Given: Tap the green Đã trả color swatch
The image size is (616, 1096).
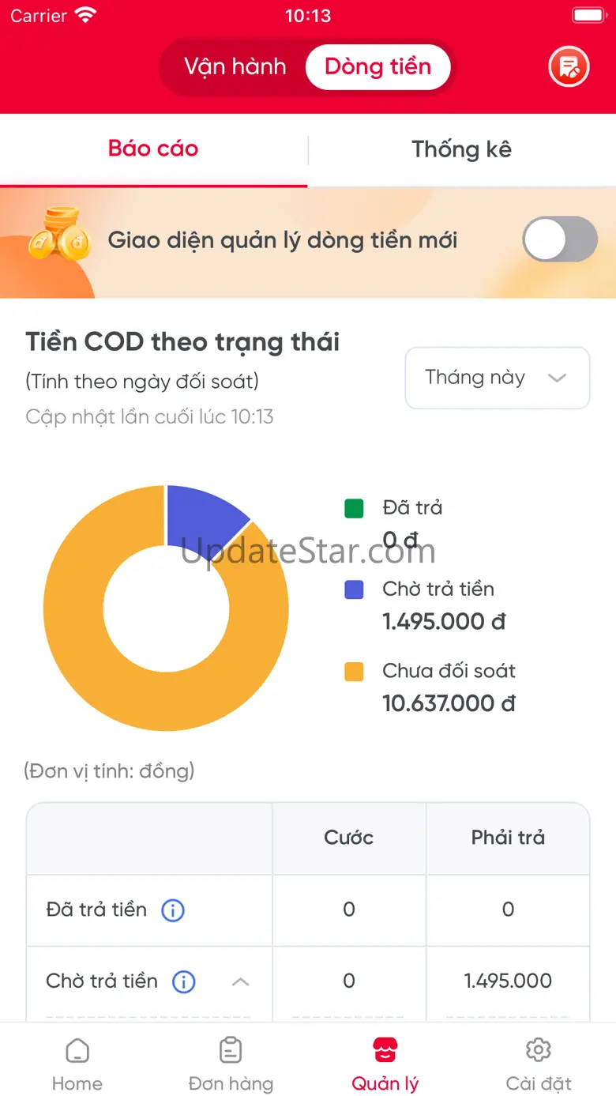Looking at the screenshot, I should [x=354, y=508].
